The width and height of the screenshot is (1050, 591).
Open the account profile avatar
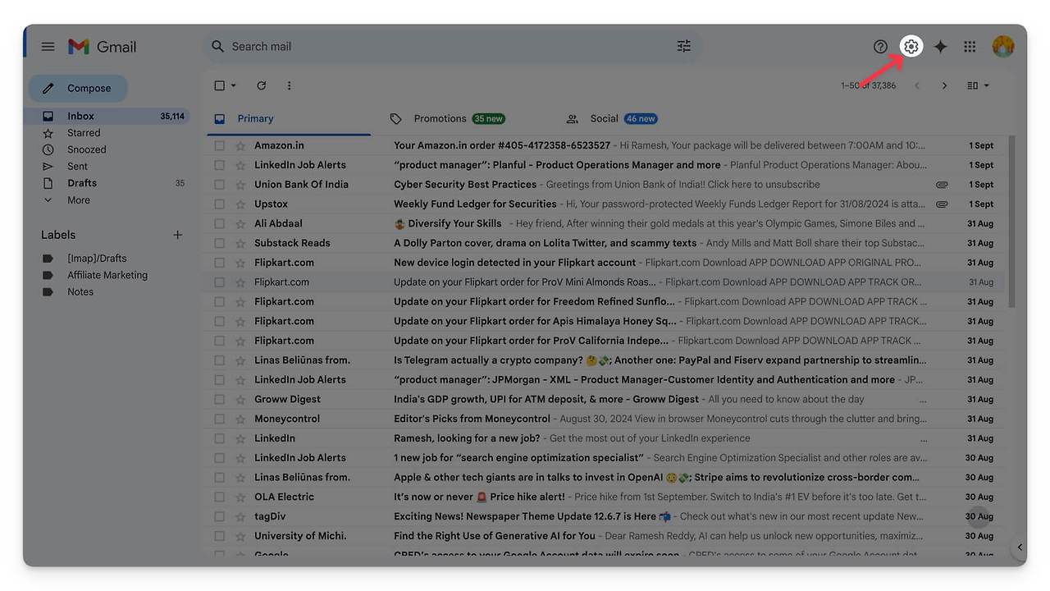[1003, 47]
